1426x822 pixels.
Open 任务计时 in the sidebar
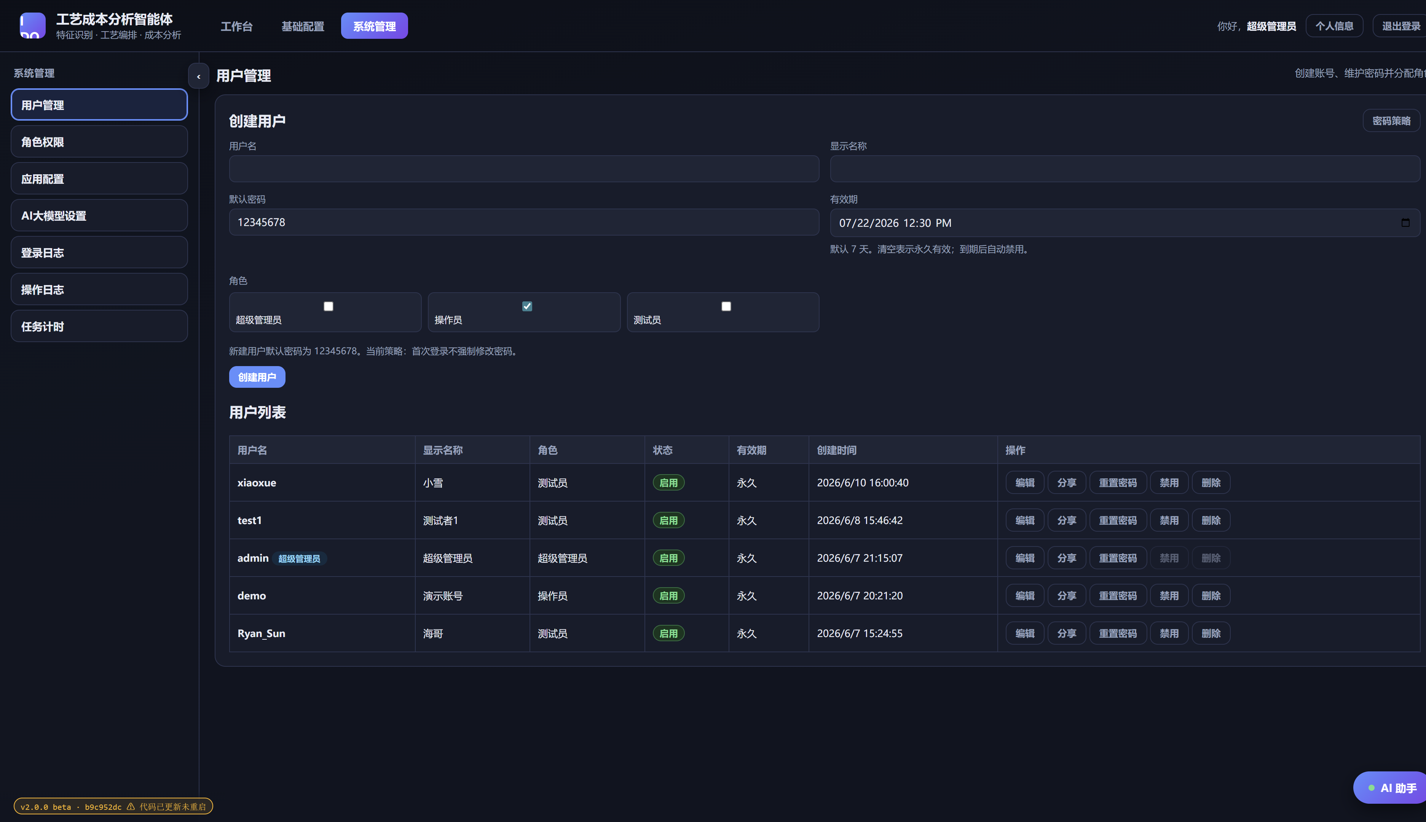pos(99,326)
